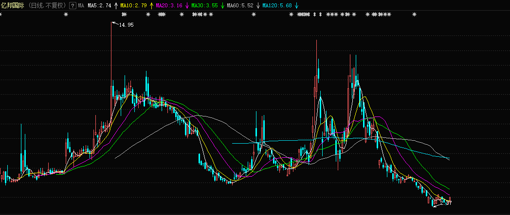510x215 pixels.
Task: Click the cyan down arrow beside MA120
Action: pos(296,5)
